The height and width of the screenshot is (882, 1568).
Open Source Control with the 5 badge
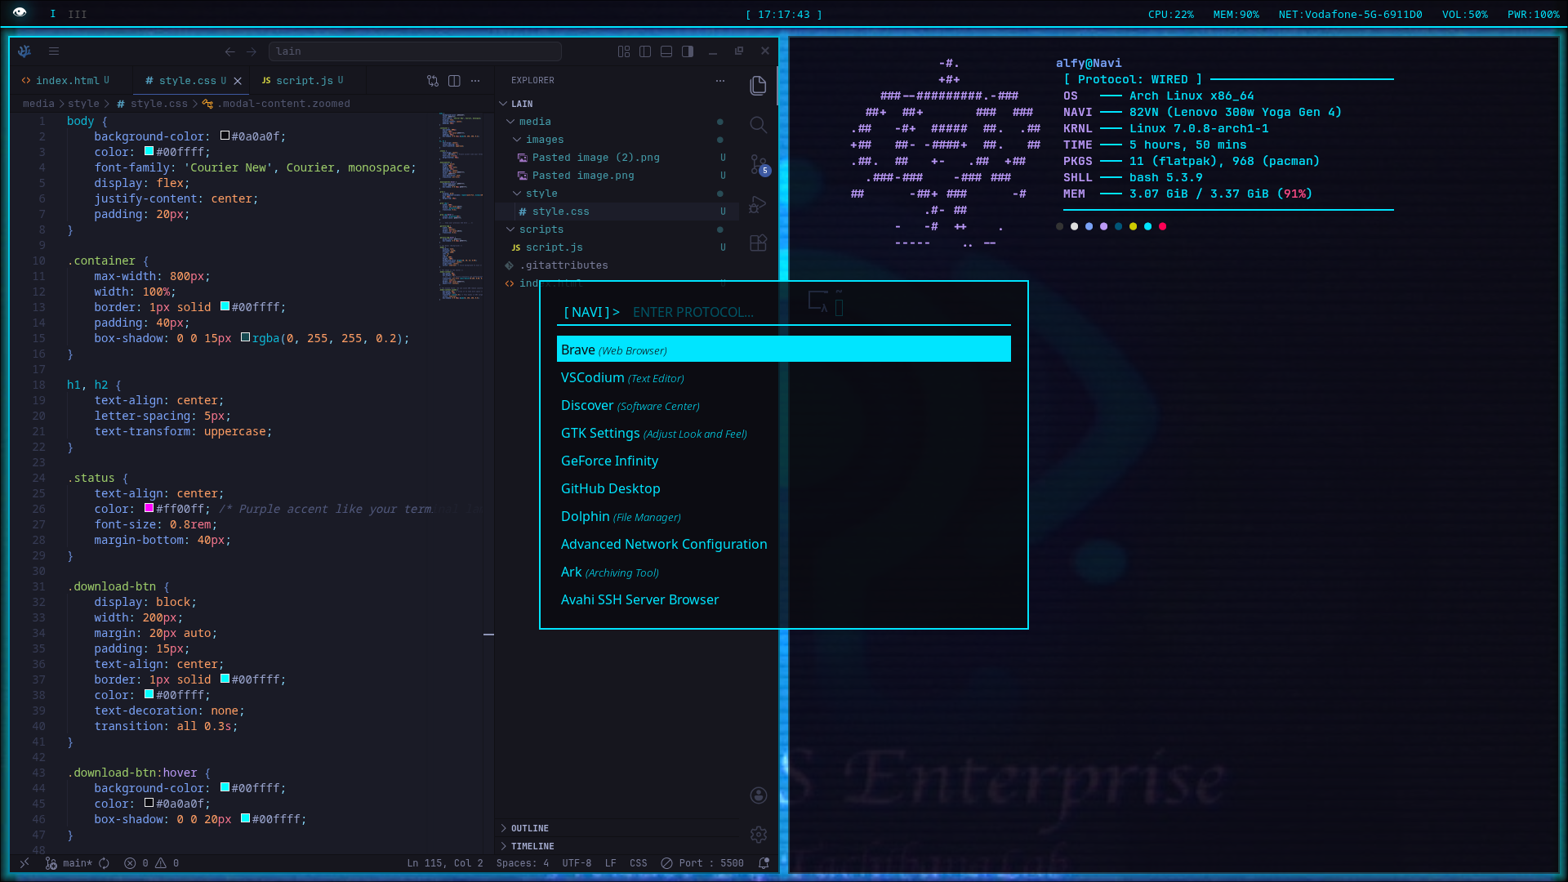[x=759, y=165]
